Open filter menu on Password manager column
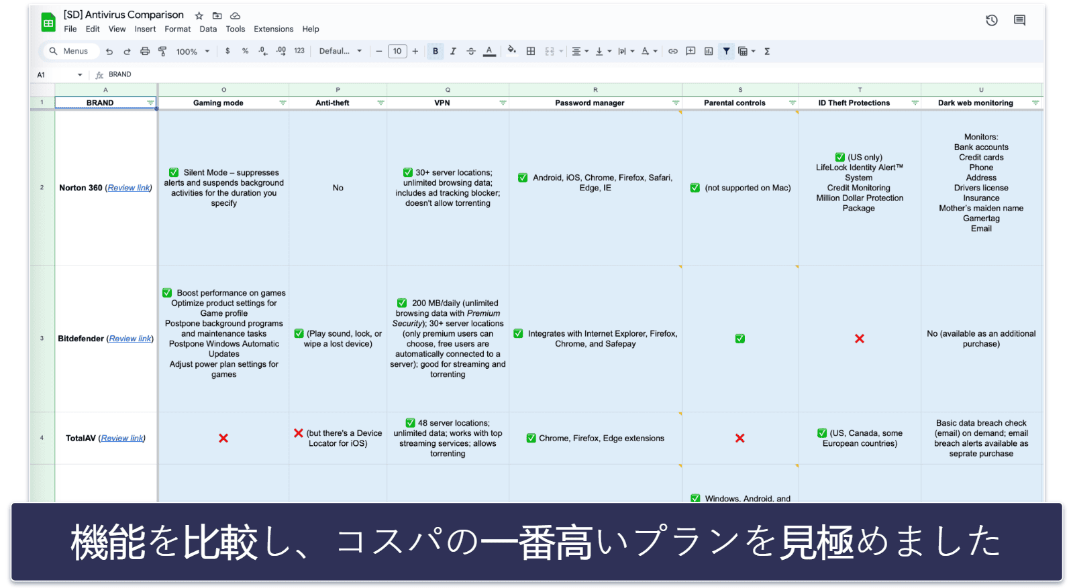The height and width of the screenshot is (588, 1073). 676,103
